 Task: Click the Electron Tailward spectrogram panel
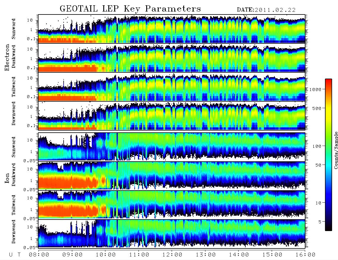coord(172,87)
